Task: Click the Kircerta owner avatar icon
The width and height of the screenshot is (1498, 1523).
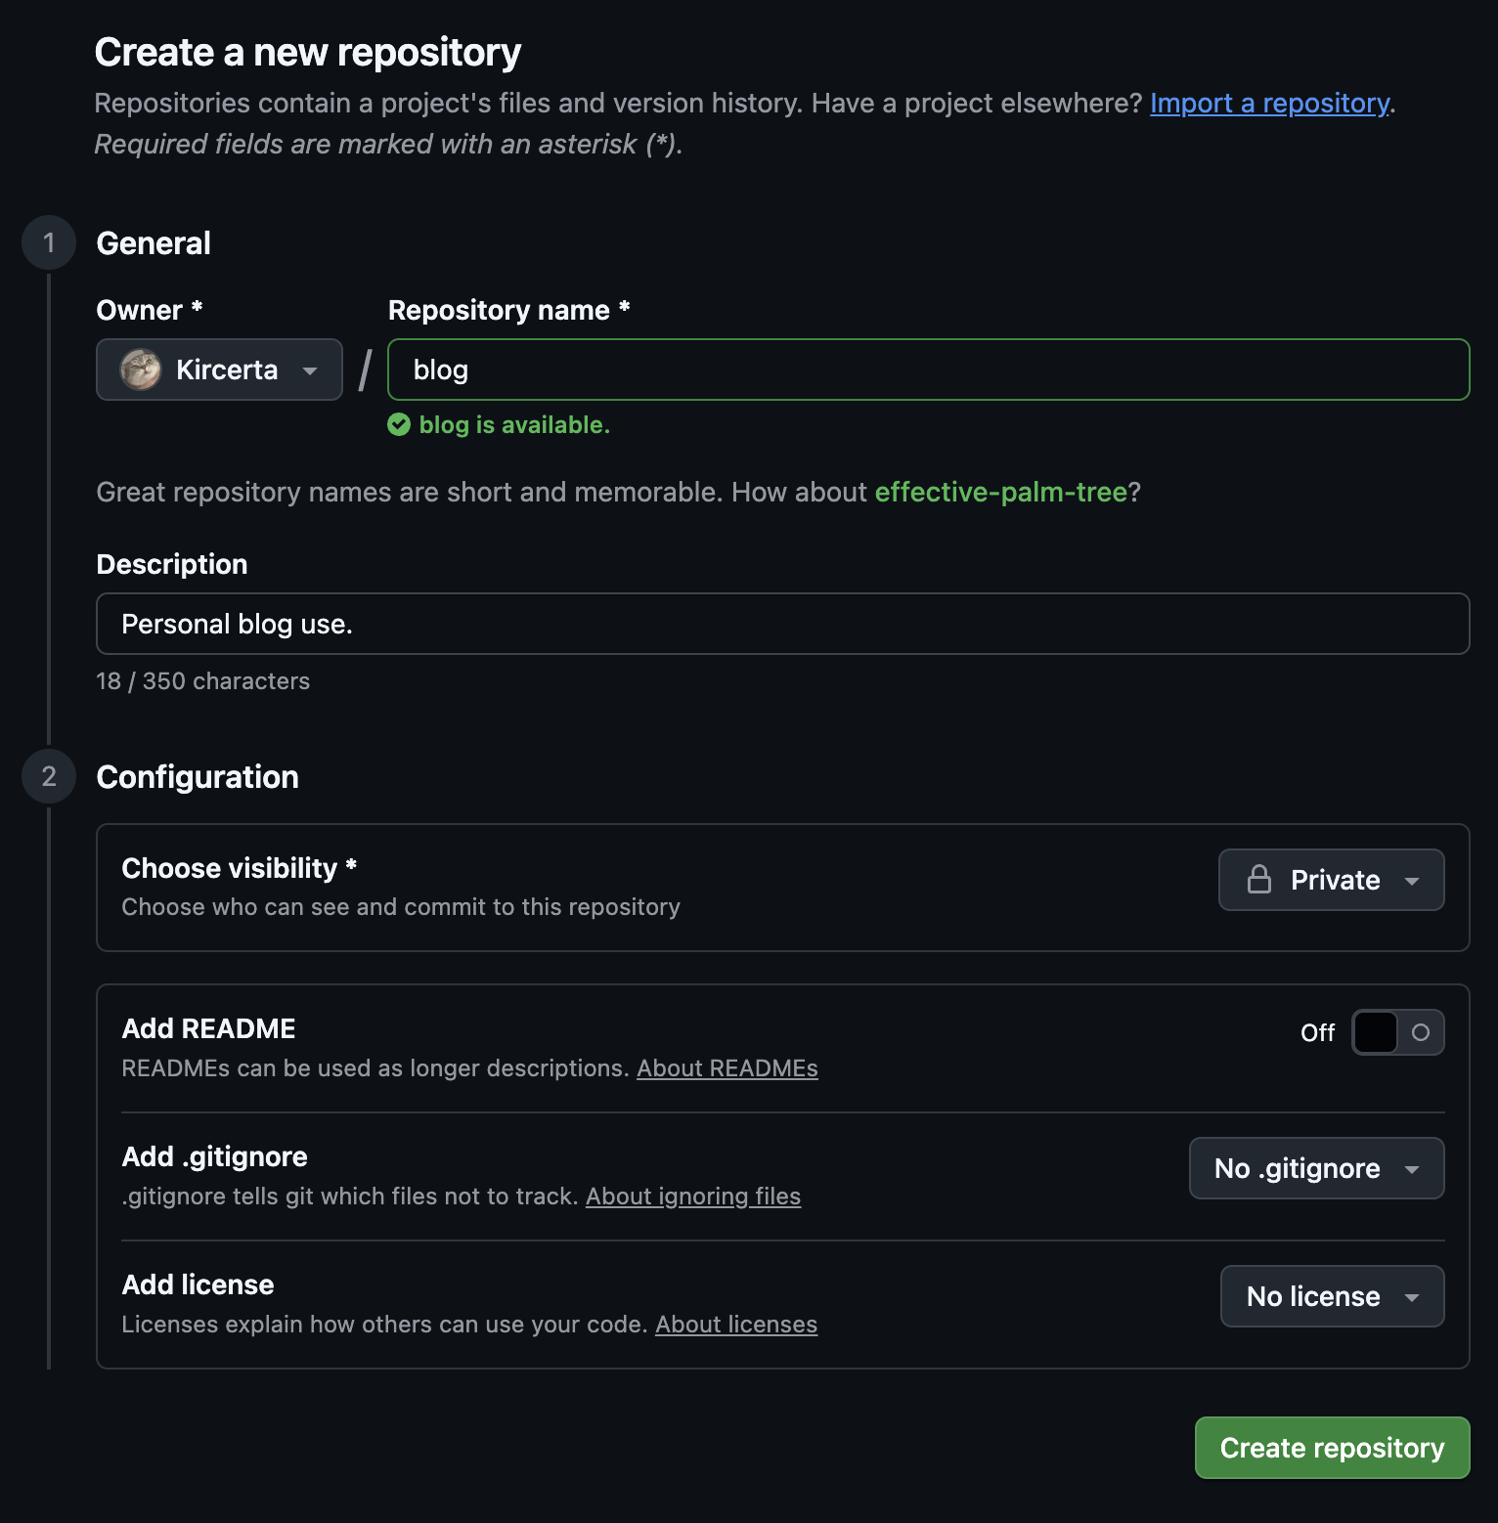Action: click(x=141, y=370)
